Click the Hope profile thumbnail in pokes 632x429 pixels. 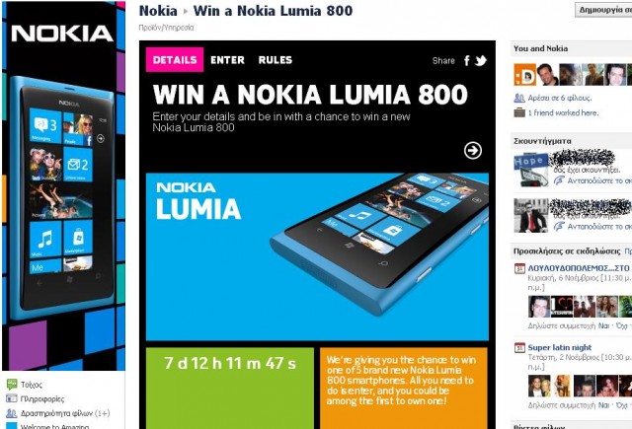point(531,171)
